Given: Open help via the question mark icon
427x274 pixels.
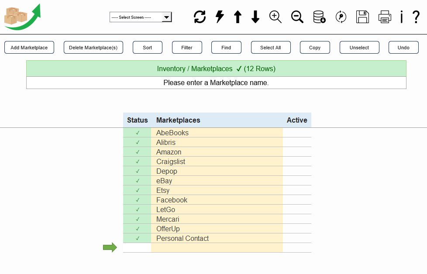Looking at the screenshot, I should coord(416,17).
